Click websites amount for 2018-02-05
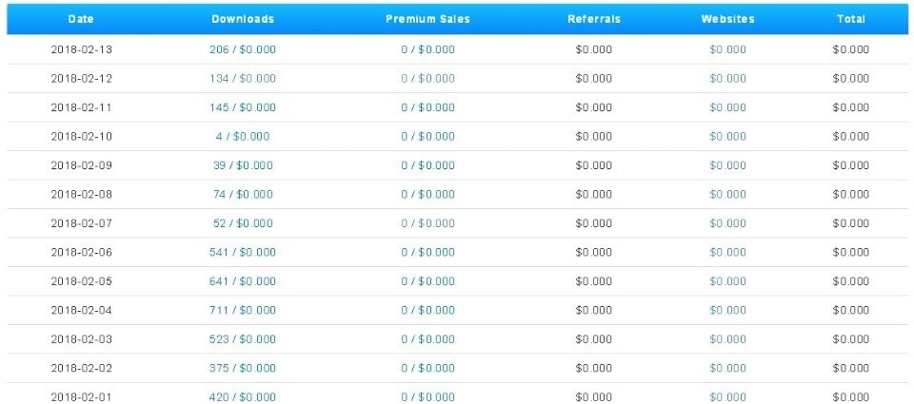The image size is (914, 404). click(x=727, y=281)
